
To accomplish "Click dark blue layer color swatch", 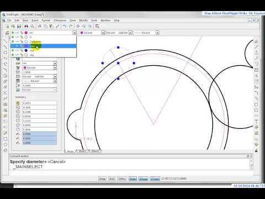I will (26, 50).
